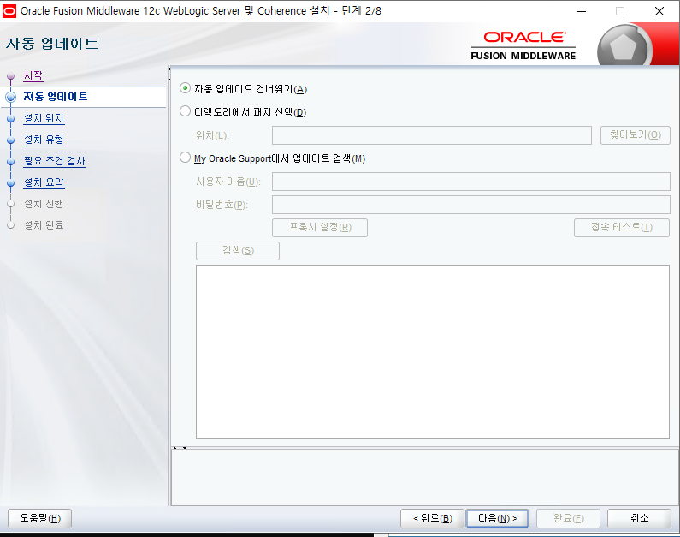Click the Oracle installer window icon
The width and height of the screenshot is (680, 537).
(x=9, y=11)
